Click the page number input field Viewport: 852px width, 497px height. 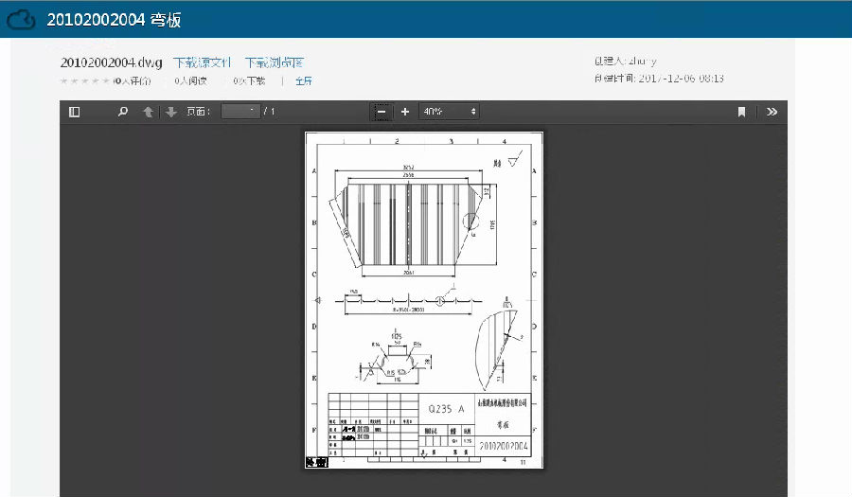point(240,112)
